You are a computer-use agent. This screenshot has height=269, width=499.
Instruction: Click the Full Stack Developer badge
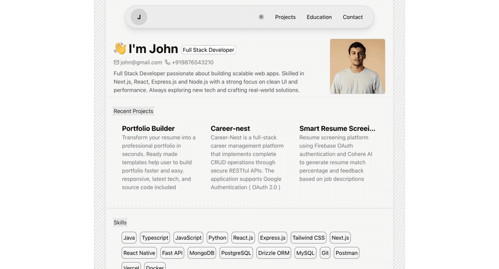208,50
